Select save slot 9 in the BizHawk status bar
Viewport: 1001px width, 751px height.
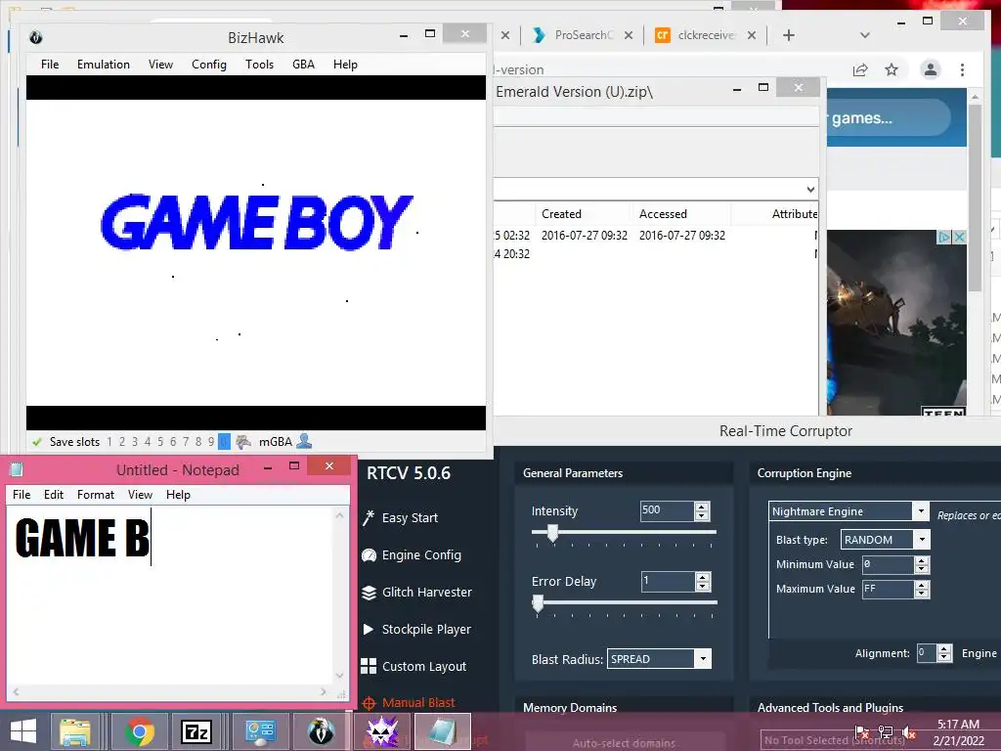[211, 442]
